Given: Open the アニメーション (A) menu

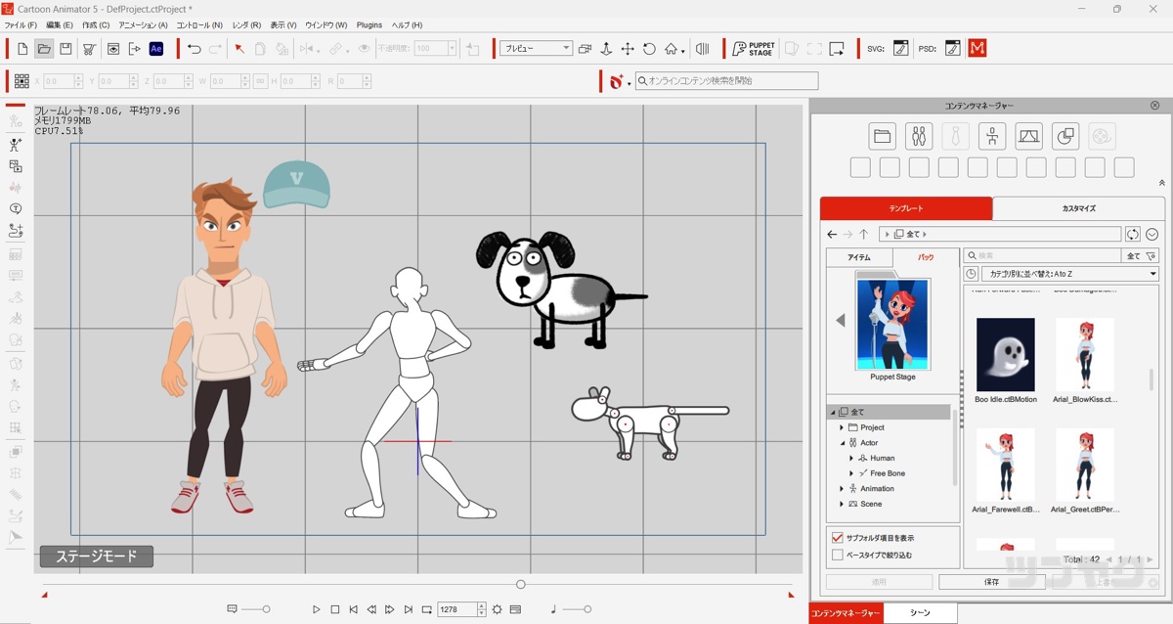Looking at the screenshot, I should (143, 24).
